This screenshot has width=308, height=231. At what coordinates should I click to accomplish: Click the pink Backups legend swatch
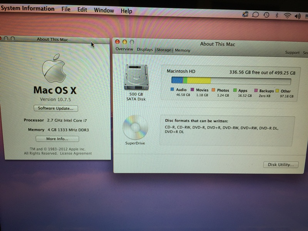point(256,90)
